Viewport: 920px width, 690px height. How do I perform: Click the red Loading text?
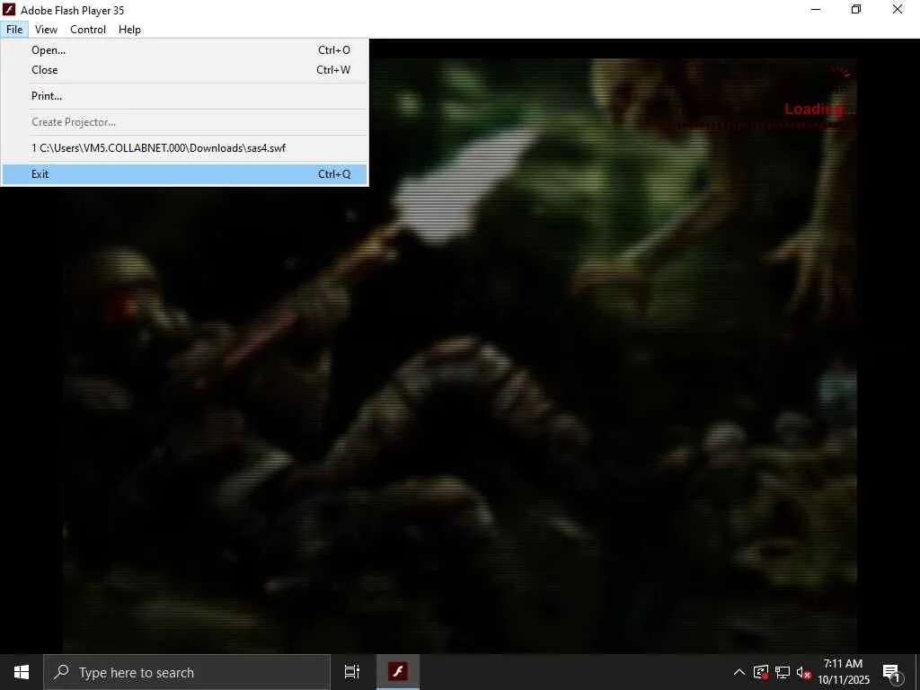(x=819, y=109)
